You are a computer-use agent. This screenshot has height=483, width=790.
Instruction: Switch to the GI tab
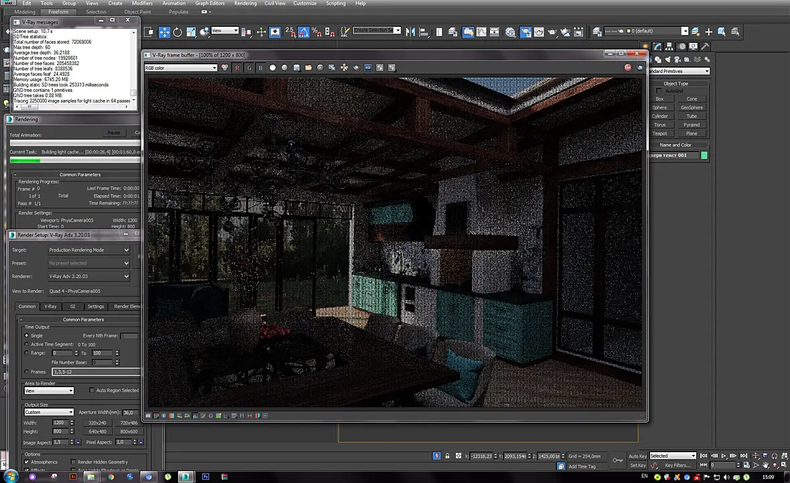click(x=72, y=306)
